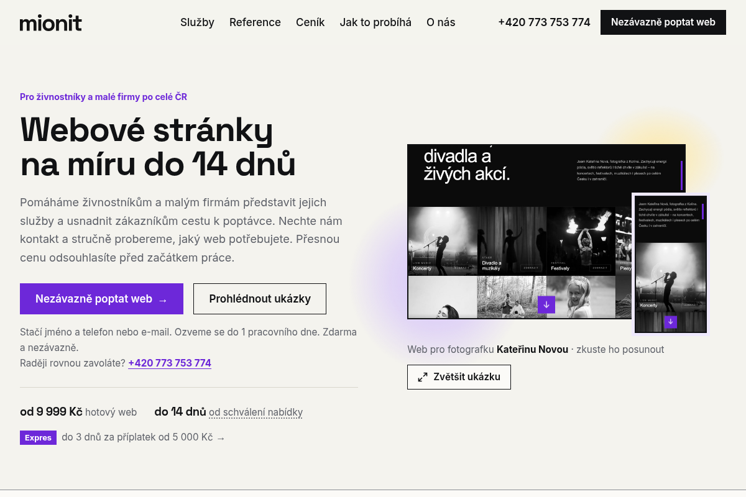Image resolution: width=746 pixels, height=497 pixels.
Task: Click the expand arrows icon on Zvětšit ukázku
Action: pyautogui.click(x=423, y=377)
